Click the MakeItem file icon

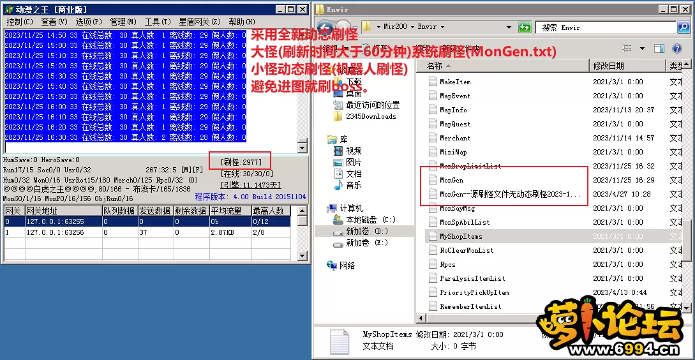(433, 82)
